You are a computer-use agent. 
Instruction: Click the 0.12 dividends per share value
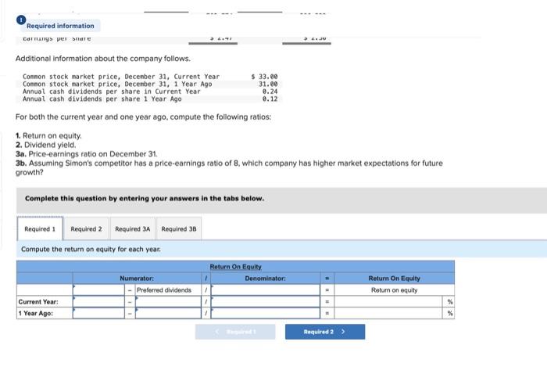(x=270, y=99)
